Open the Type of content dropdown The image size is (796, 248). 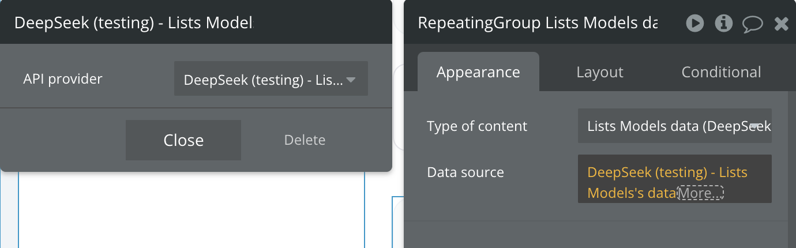click(x=674, y=126)
